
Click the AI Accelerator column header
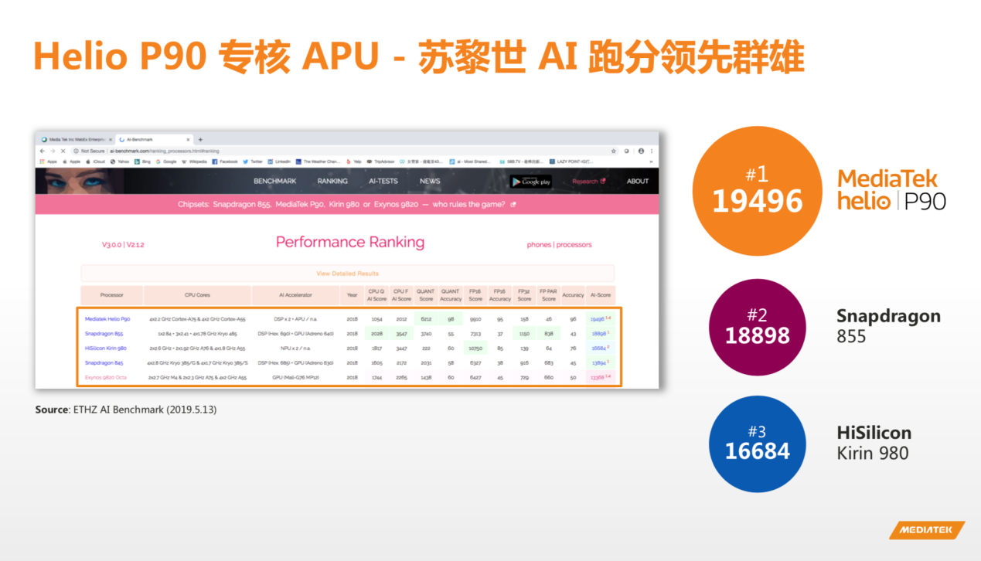tap(295, 295)
